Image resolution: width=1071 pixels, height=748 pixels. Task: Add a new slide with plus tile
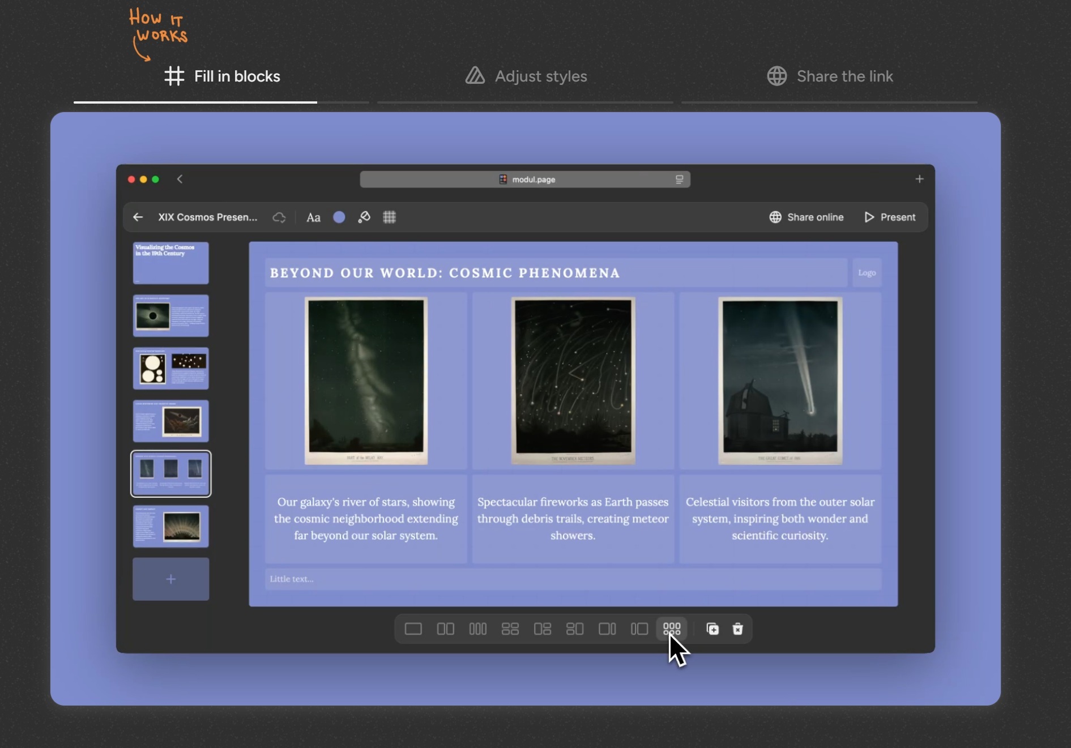click(170, 579)
